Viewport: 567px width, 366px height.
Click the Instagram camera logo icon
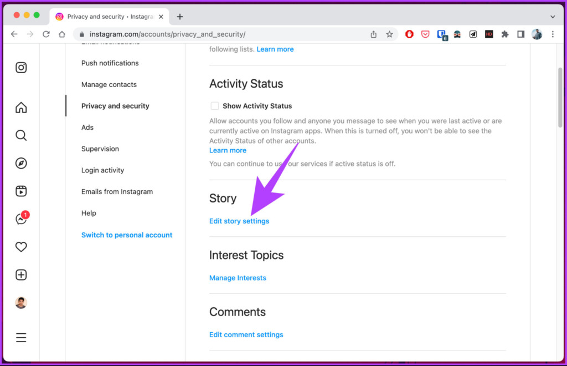21,67
